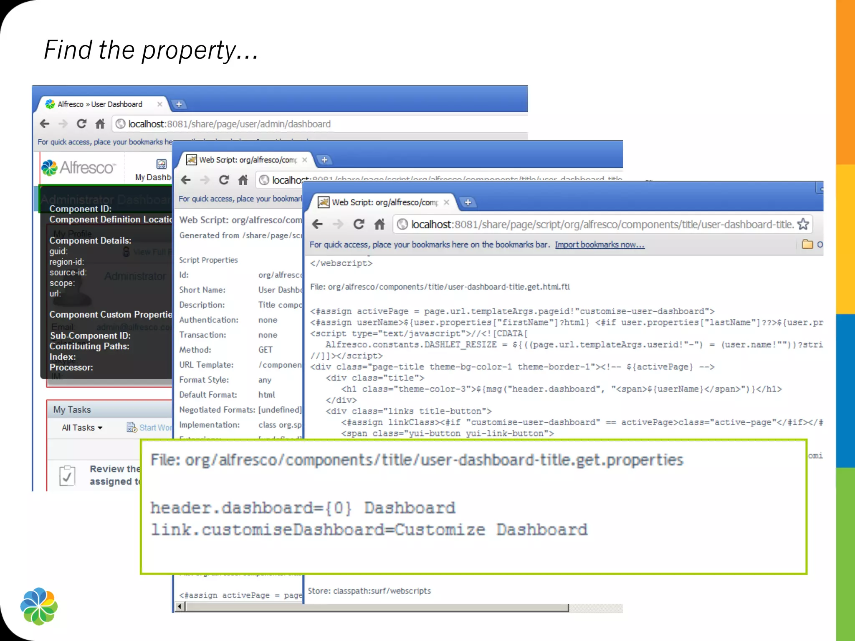Click Import bookmarks now link
The width and height of the screenshot is (855, 641).
point(600,245)
